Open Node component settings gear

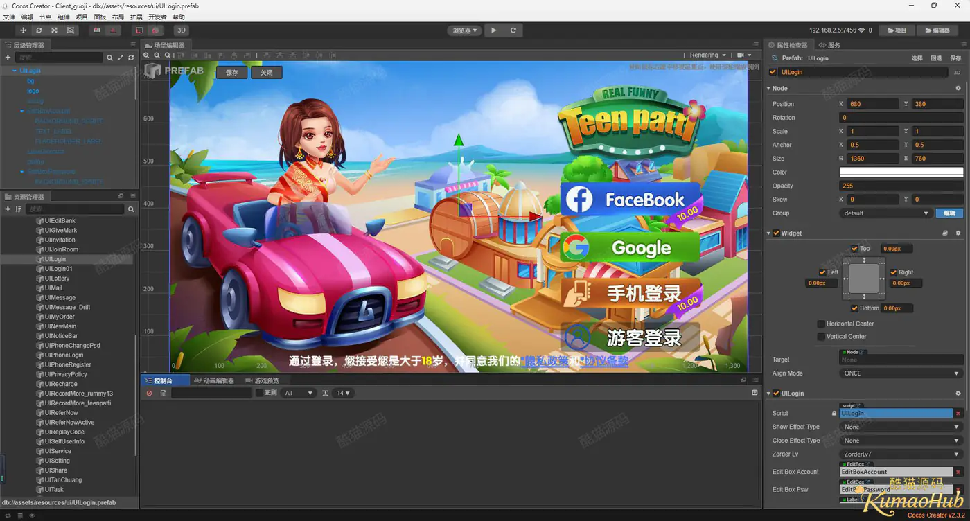[958, 89]
